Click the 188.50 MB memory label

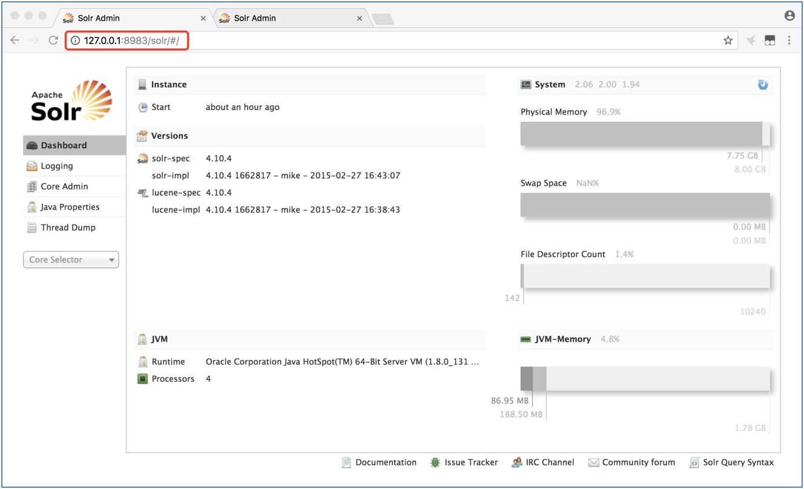click(x=521, y=415)
